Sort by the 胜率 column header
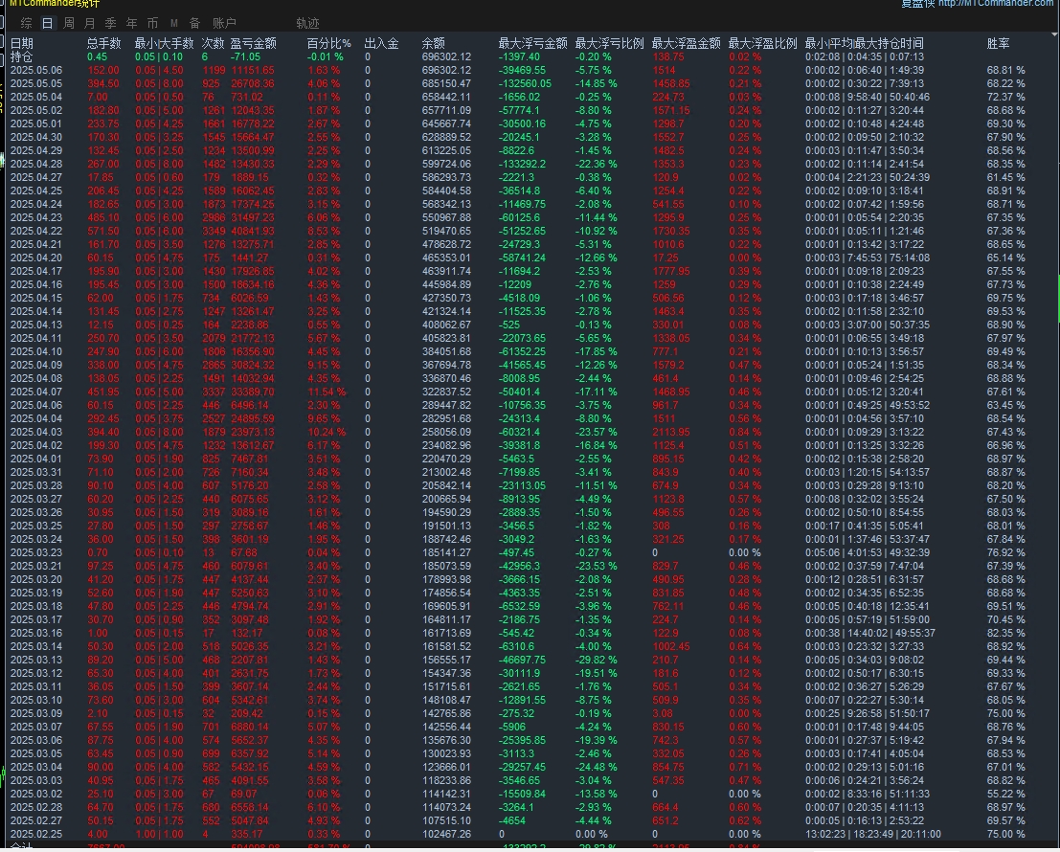The height and width of the screenshot is (852, 1060). [x=998, y=44]
